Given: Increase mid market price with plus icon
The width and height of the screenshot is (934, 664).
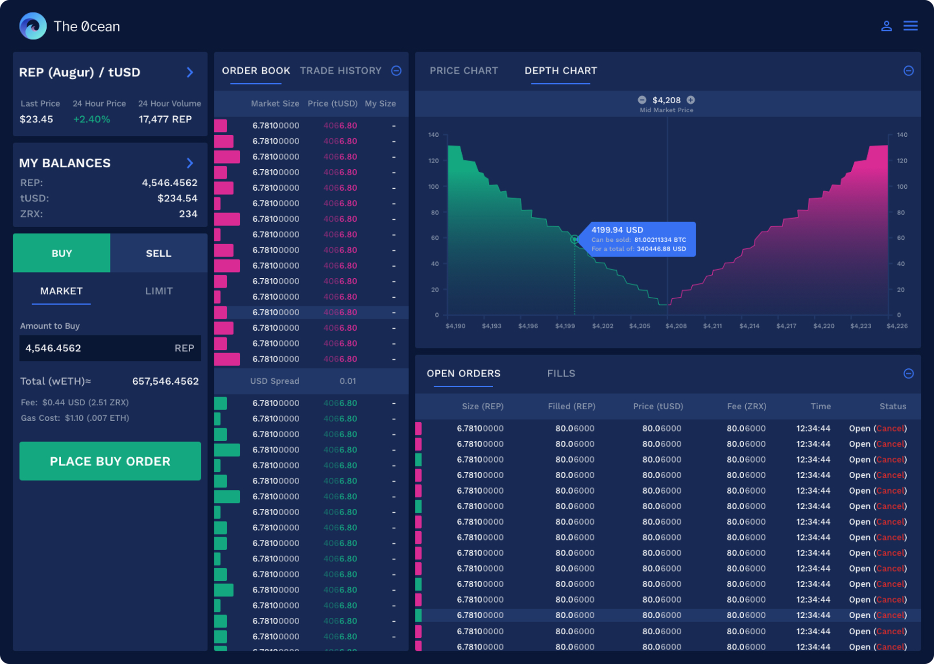Looking at the screenshot, I should click(x=691, y=100).
